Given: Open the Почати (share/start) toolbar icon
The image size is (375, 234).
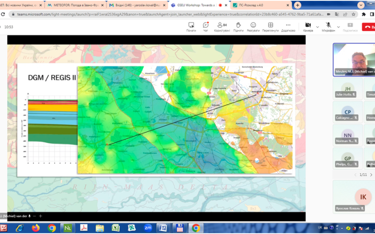Looking at the screenshot, I should [x=191, y=27].
